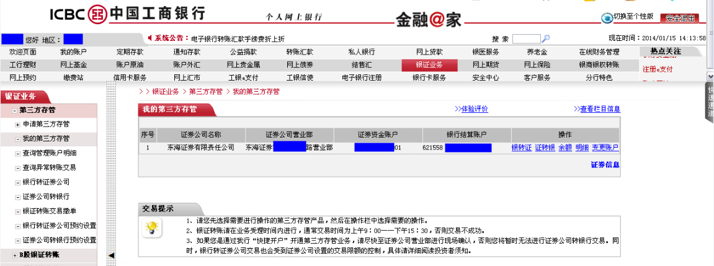This screenshot has width=714, height=266.
Task: Click the 快速通道 side tab
Action: (x=710, y=102)
